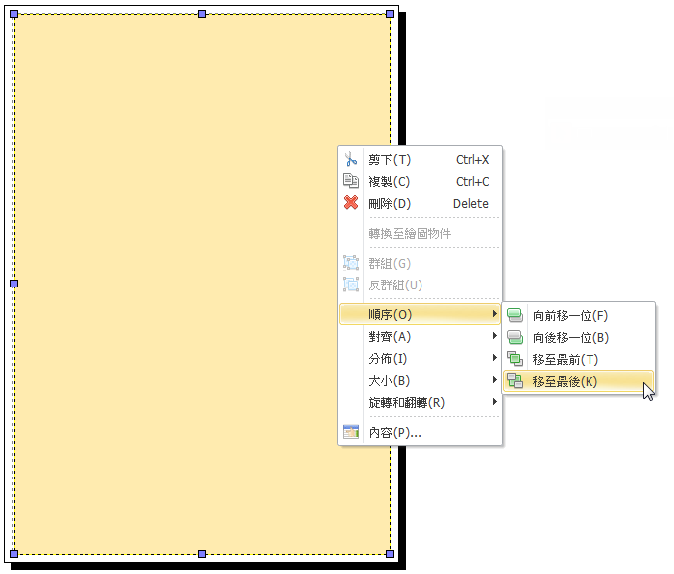Click the greyed Group icon
Image resolution: width=674 pixels, height=574 pixels.
[351, 263]
